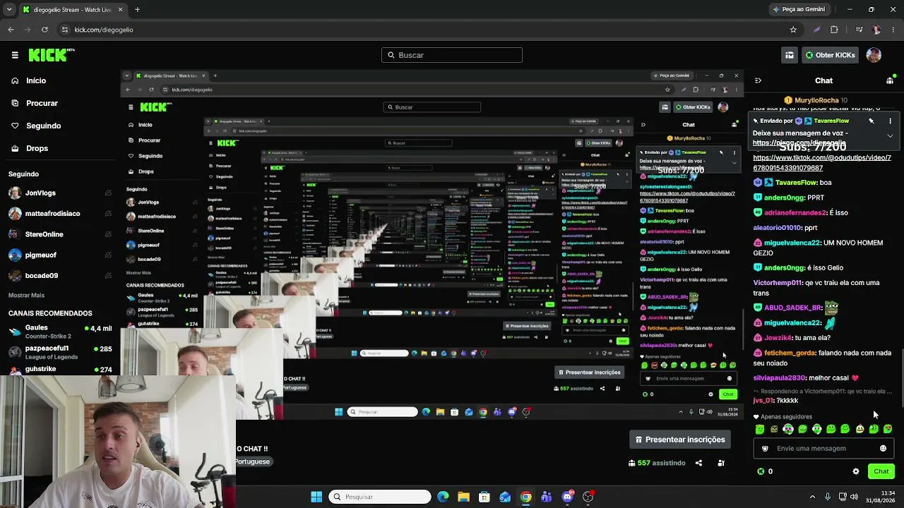904x508 pixels.
Task: Click the green Chat send button
Action: point(881,471)
